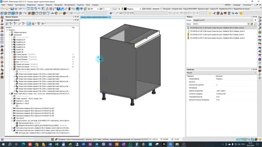Switch to the корпус видео document tab
Screen dimensions: 262x147
pos(95,17)
